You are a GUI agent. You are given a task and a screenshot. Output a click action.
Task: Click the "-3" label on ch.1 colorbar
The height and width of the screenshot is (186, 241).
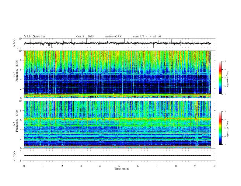coord(224,61)
